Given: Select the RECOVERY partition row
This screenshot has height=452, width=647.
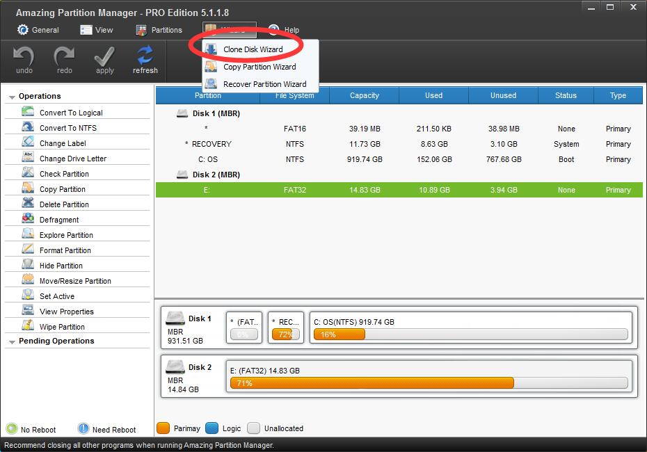Looking at the screenshot, I should click(x=399, y=144).
